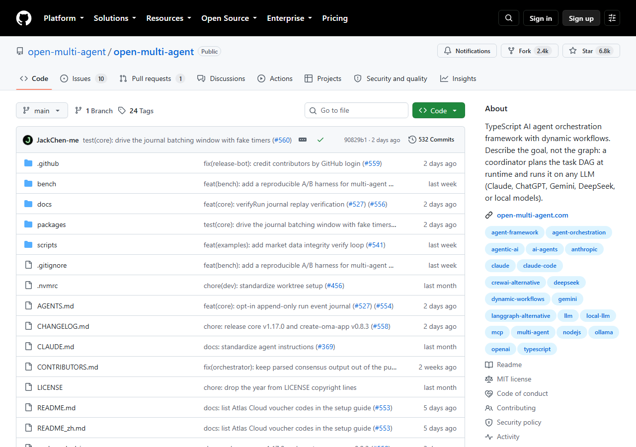
Task: Expand the Open Source menu
Action: coord(229,18)
